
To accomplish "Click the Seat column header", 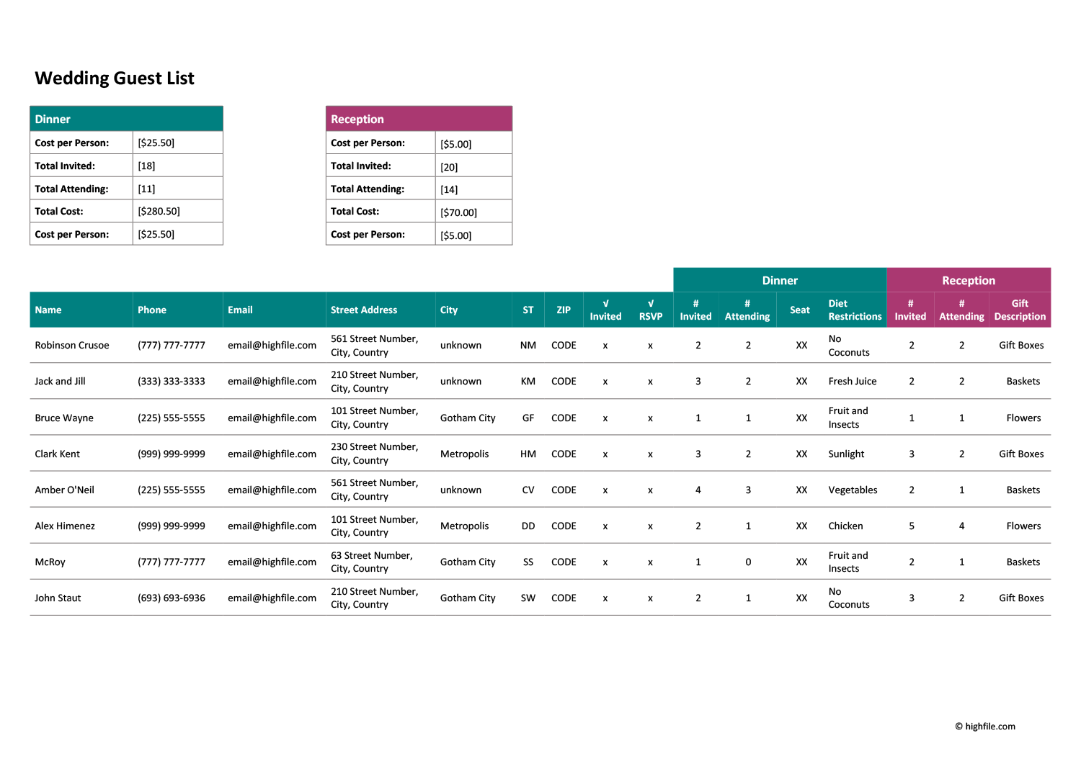I will click(x=800, y=310).
